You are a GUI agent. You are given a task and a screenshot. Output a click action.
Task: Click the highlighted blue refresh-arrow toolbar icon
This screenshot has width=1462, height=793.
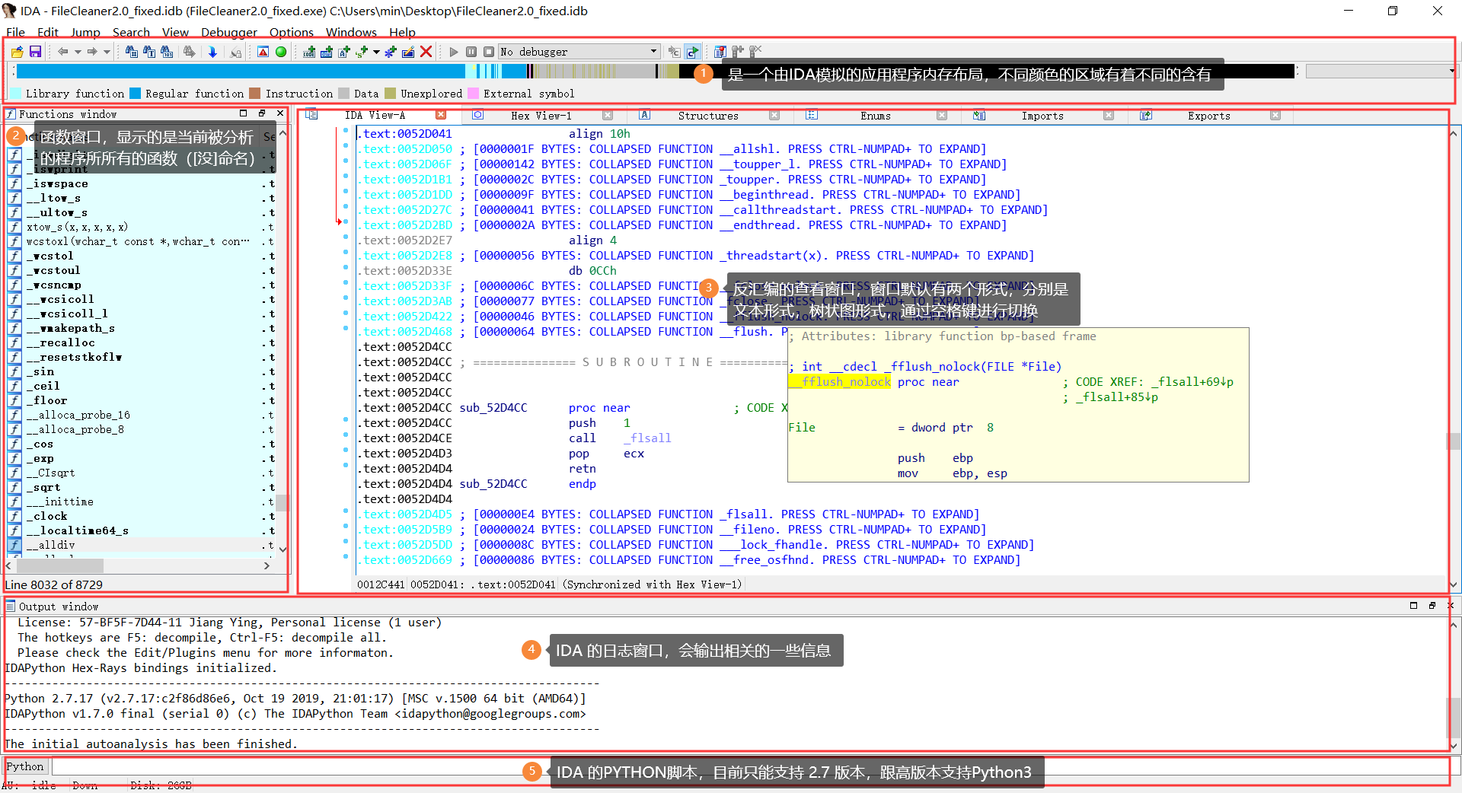point(692,52)
